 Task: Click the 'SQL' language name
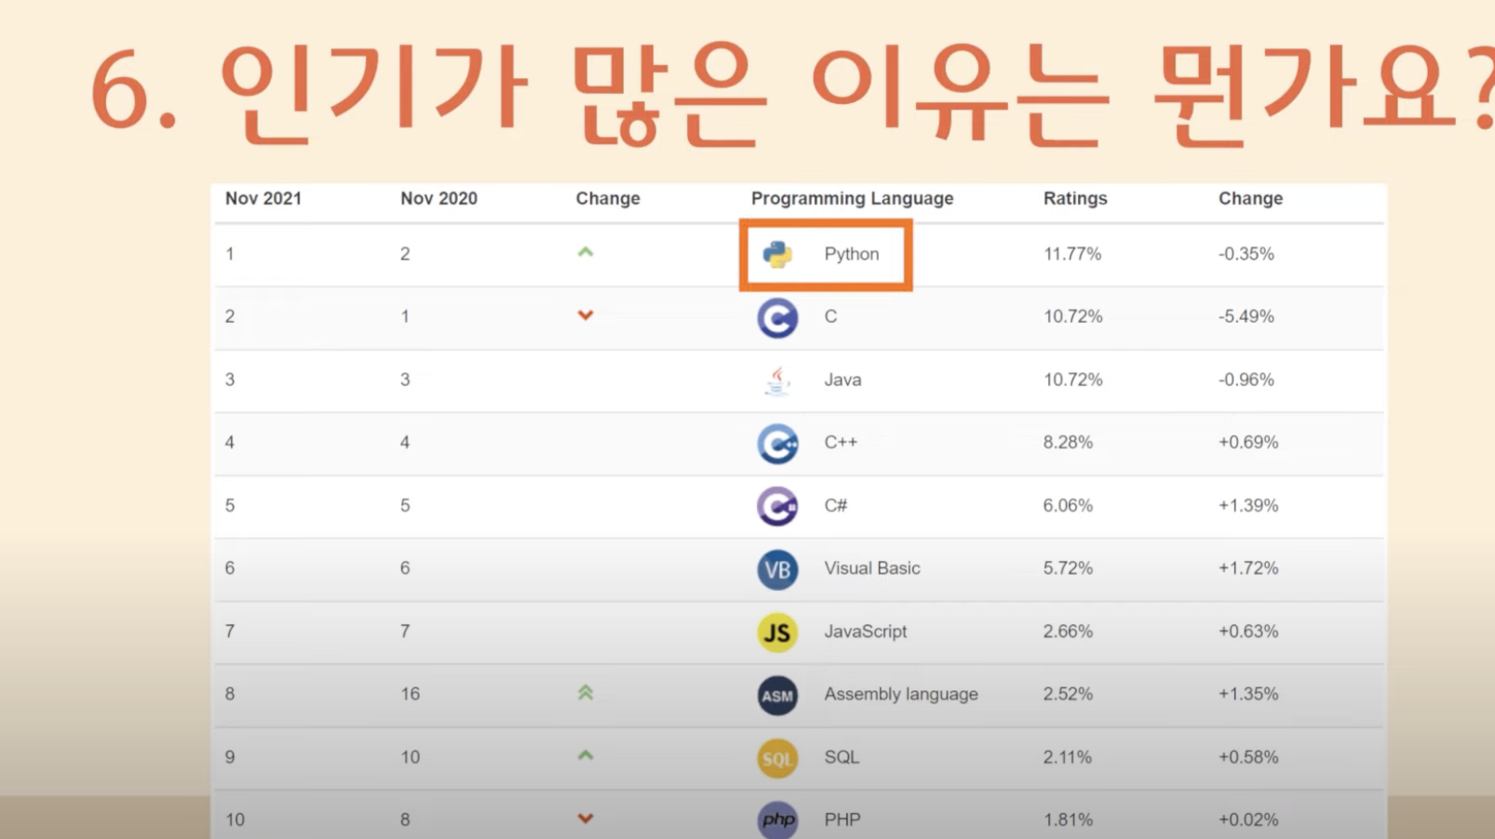(842, 757)
